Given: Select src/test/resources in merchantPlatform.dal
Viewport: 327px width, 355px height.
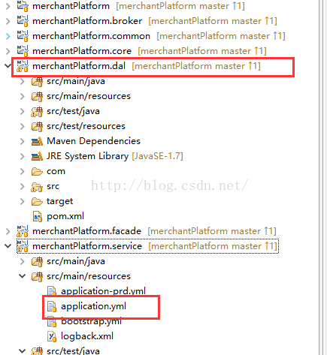Looking at the screenshot, I should (x=86, y=126).
